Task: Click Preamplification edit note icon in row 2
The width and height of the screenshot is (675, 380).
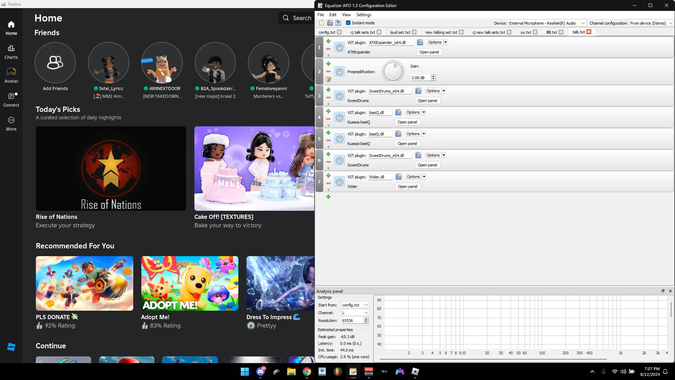Action: coord(328,79)
